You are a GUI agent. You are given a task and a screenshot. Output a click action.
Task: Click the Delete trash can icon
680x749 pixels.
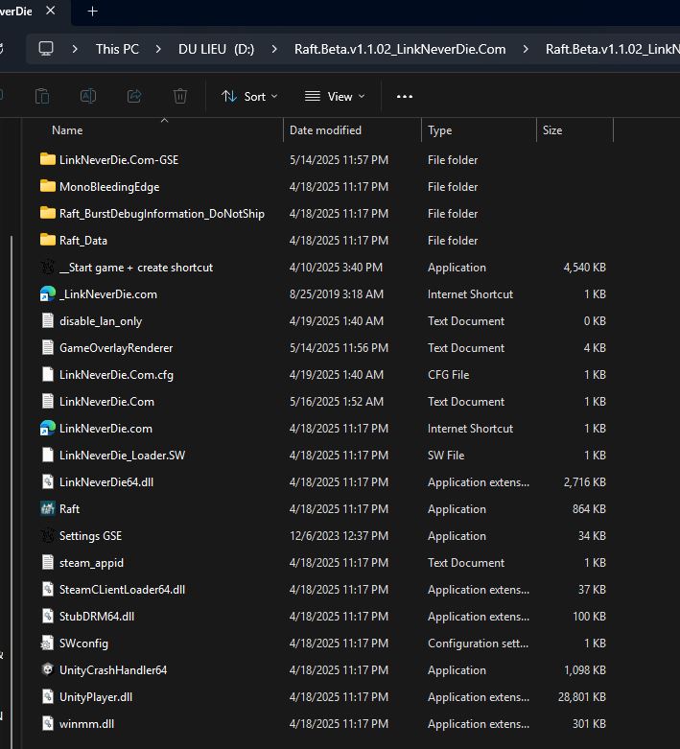click(180, 96)
